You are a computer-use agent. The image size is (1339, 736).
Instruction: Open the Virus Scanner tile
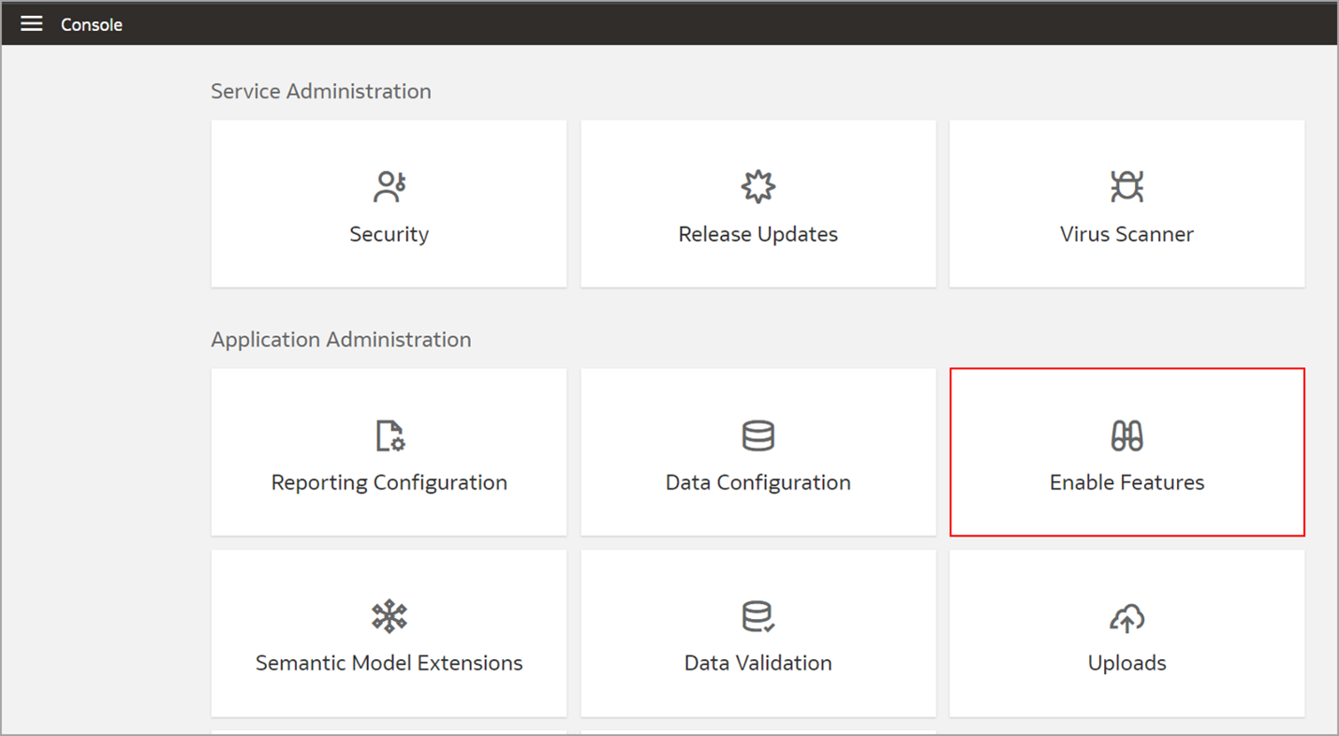pyautogui.click(x=1126, y=203)
